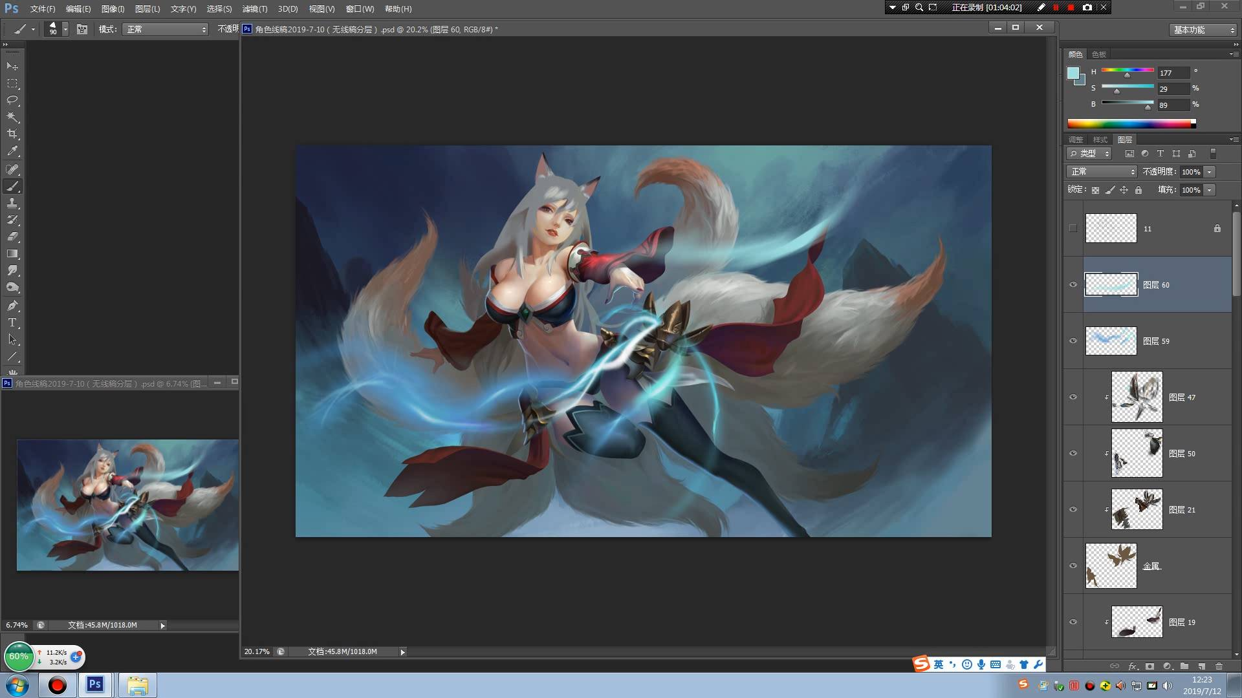Filter layers by smart object type
Viewport: 1242px width, 698px height.
pyautogui.click(x=1192, y=154)
